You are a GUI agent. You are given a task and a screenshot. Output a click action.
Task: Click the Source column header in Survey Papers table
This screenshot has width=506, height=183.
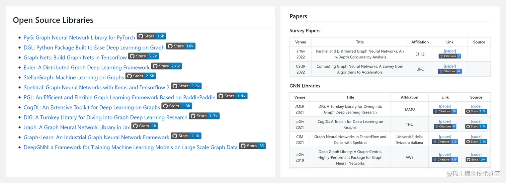[479, 42]
